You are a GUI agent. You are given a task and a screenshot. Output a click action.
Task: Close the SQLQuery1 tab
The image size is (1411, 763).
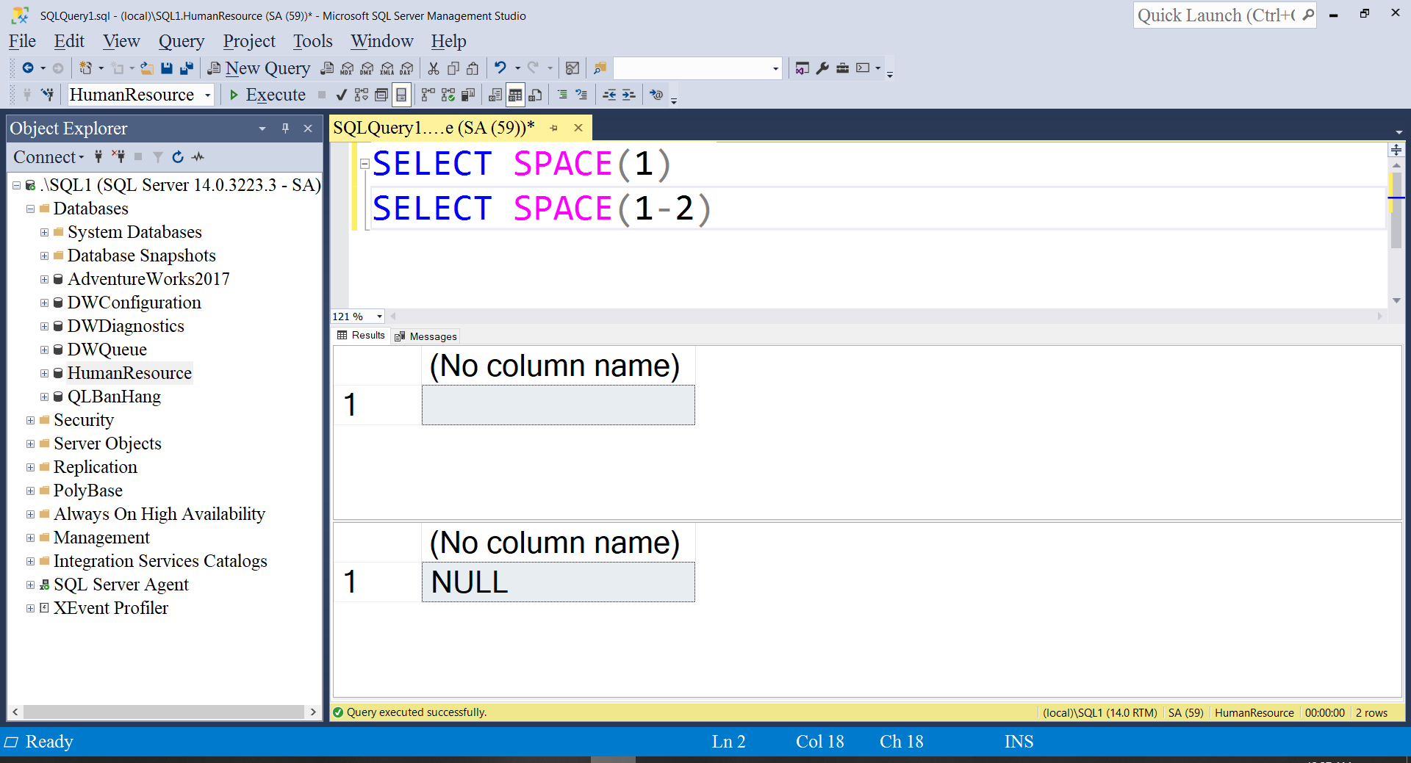tap(578, 128)
